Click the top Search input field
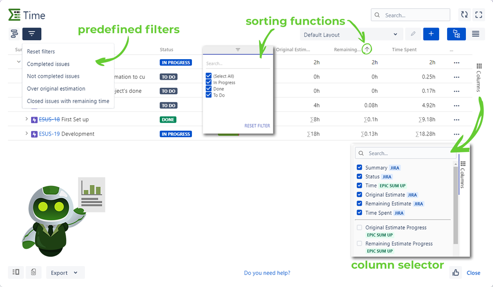Screen dimensions: 493x287 click(410, 15)
